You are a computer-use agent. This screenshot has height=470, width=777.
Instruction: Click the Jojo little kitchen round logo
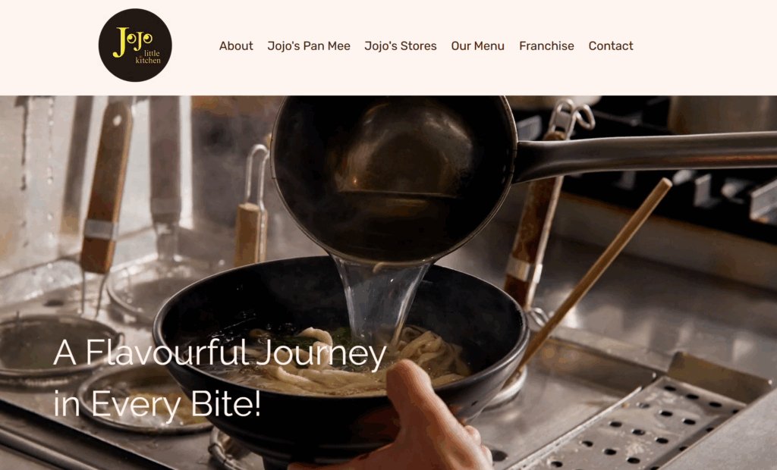135,45
